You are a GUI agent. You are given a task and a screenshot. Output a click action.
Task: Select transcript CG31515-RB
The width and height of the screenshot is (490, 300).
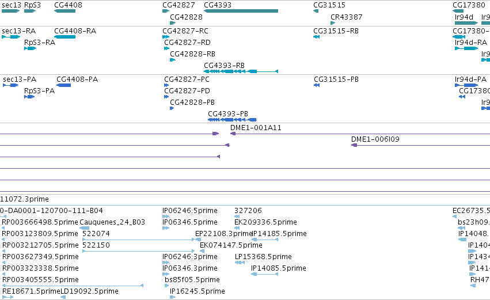click(336, 31)
